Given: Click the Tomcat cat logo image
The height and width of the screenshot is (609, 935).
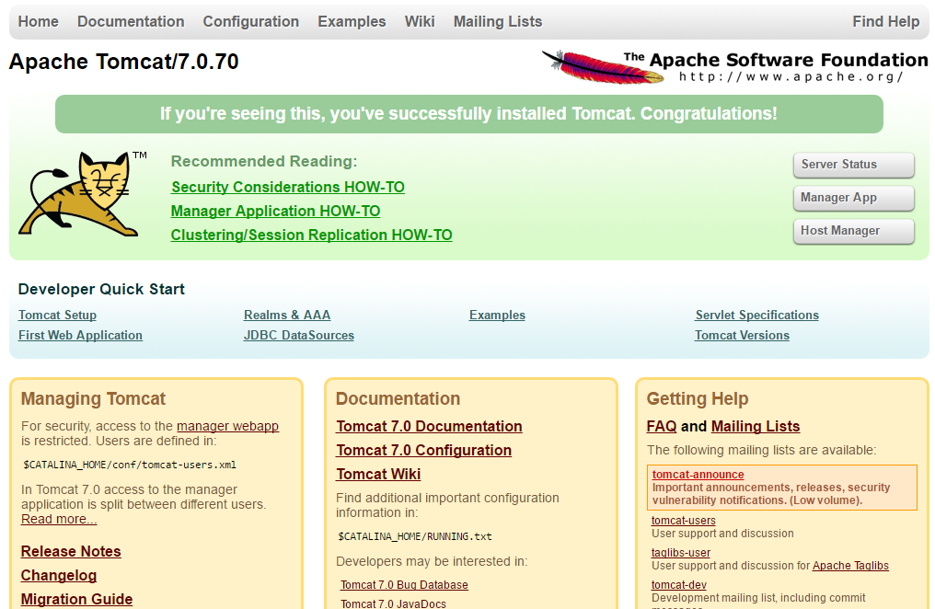Looking at the screenshot, I should tap(82, 194).
